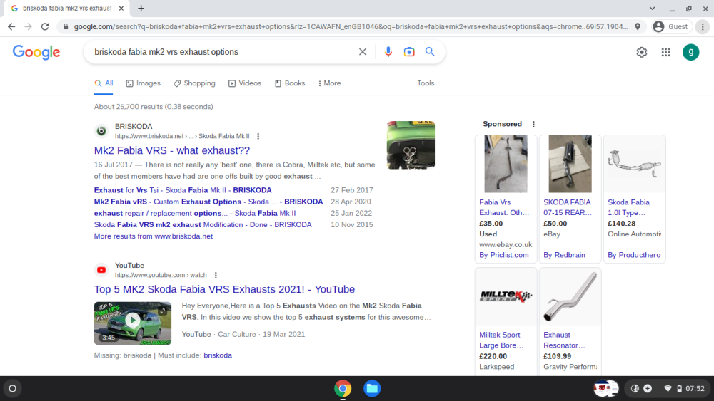The height and width of the screenshot is (401, 714).
Task: Click the Google logo
Action: click(36, 52)
